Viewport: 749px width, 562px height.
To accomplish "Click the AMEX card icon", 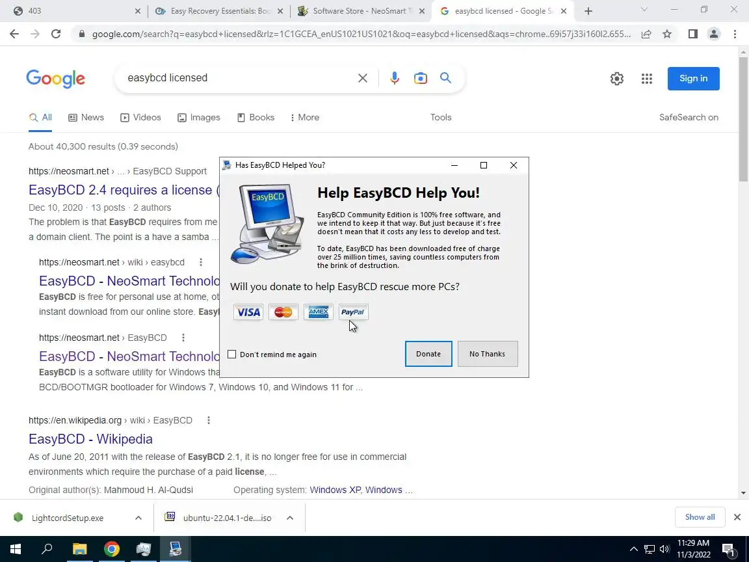I will click(318, 312).
